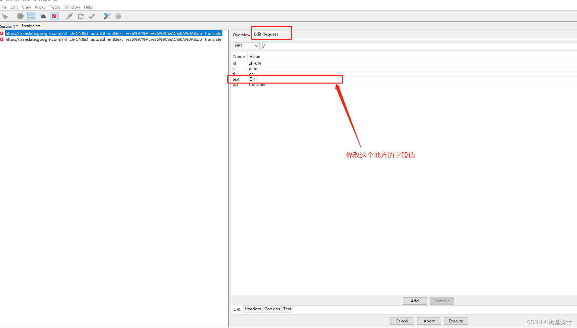
Task: Click the Abort button
Action: tap(429, 321)
